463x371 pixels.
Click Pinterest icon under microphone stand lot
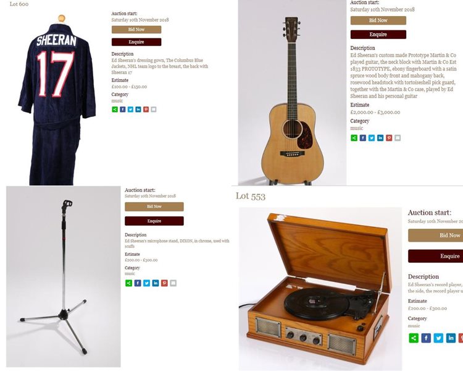point(164,283)
